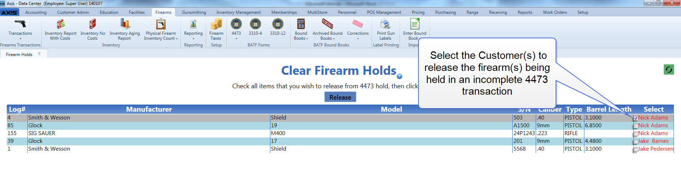681x179 pixels.
Task: Click the RIFLE type cell
Action: [x=574, y=133]
